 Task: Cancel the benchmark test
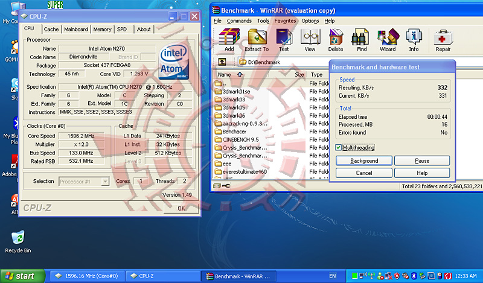click(x=364, y=173)
